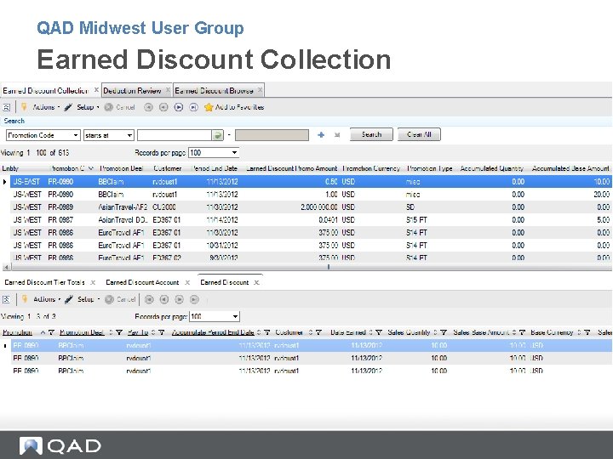Collapse the upper panel with the double-arrow icon
The image size is (613, 459).
(6, 107)
